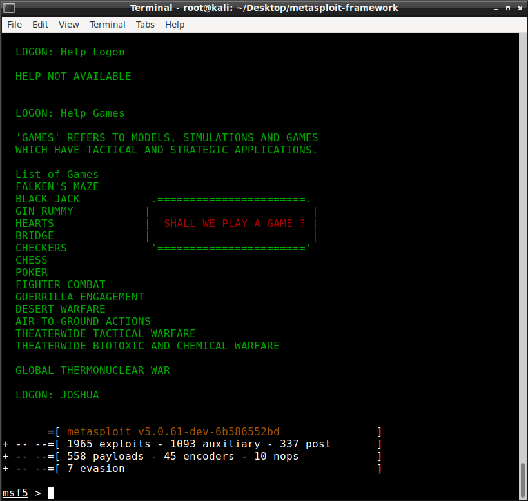Click the 'AIR-TO-GROUND ACTIONS' line
The width and height of the screenshot is (528, 501).
click(x=83, y=321)
